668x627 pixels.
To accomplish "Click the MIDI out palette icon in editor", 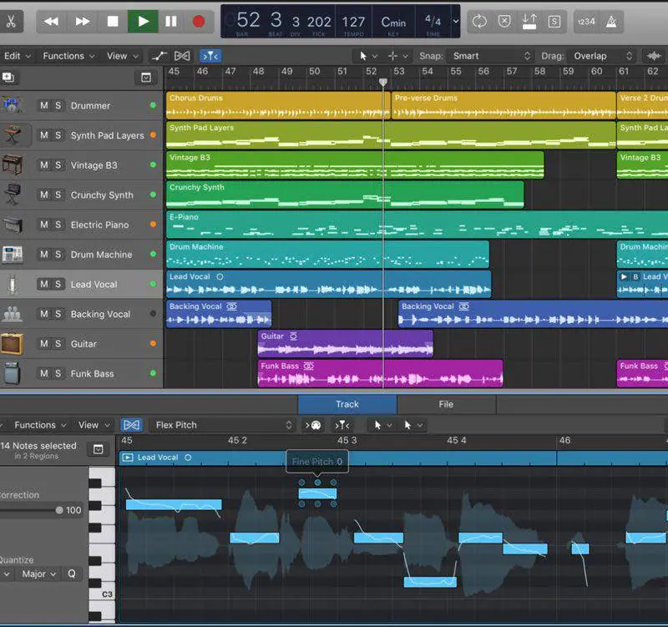I will (312, 425).
